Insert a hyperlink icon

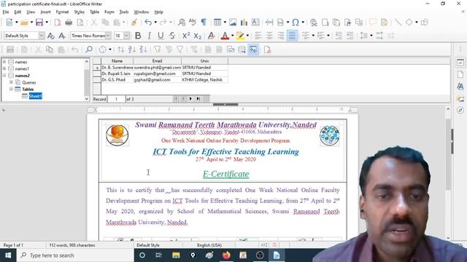[313, 23]
